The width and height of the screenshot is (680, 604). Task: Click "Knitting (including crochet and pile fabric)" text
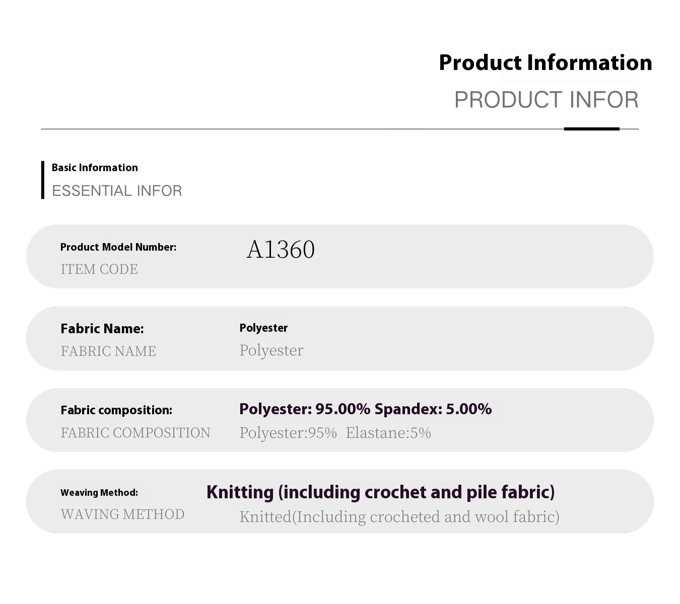[x=380, y=492]
